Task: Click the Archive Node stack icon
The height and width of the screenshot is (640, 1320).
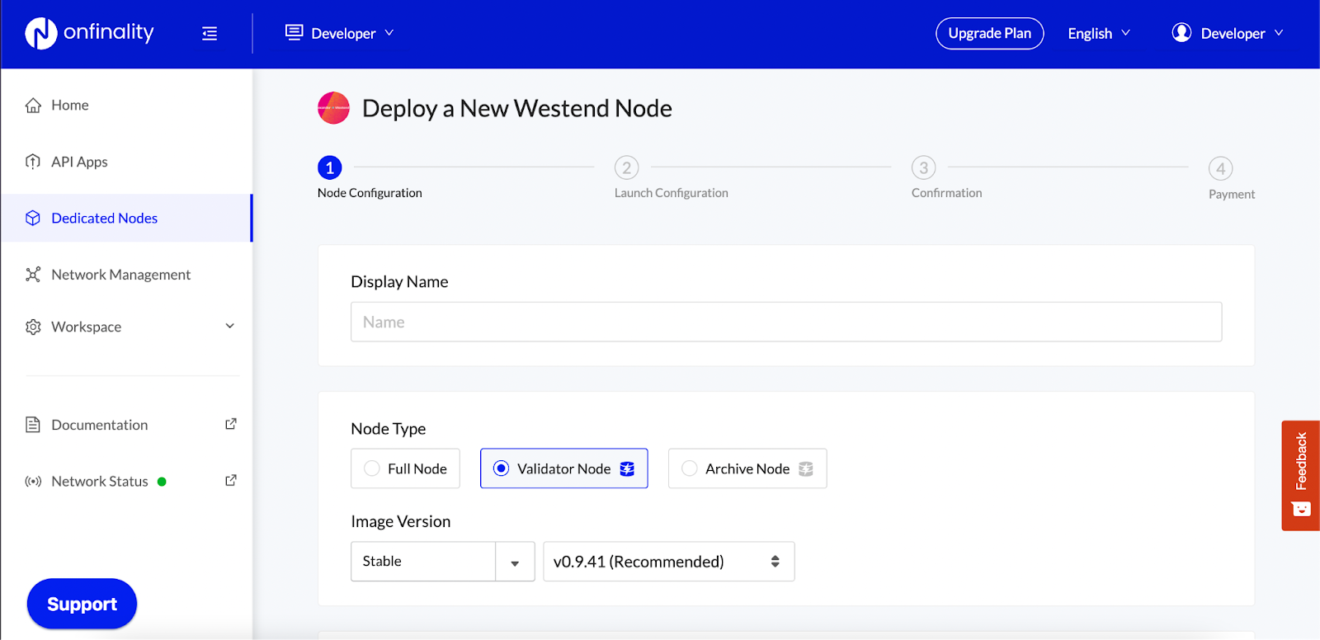Action: coord(806,468)
